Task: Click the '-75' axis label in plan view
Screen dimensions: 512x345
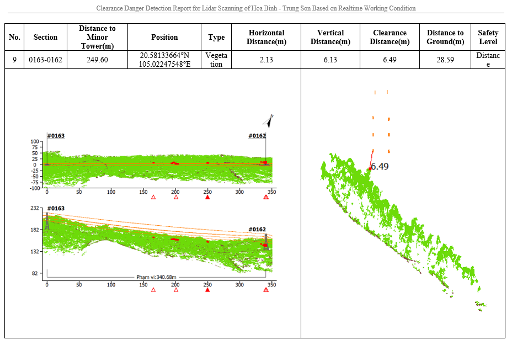Action: pyautogui.click(x=35, y=182)
